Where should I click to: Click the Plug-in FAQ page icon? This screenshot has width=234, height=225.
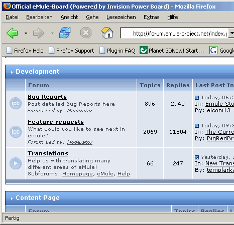click(x=102, y=50)
